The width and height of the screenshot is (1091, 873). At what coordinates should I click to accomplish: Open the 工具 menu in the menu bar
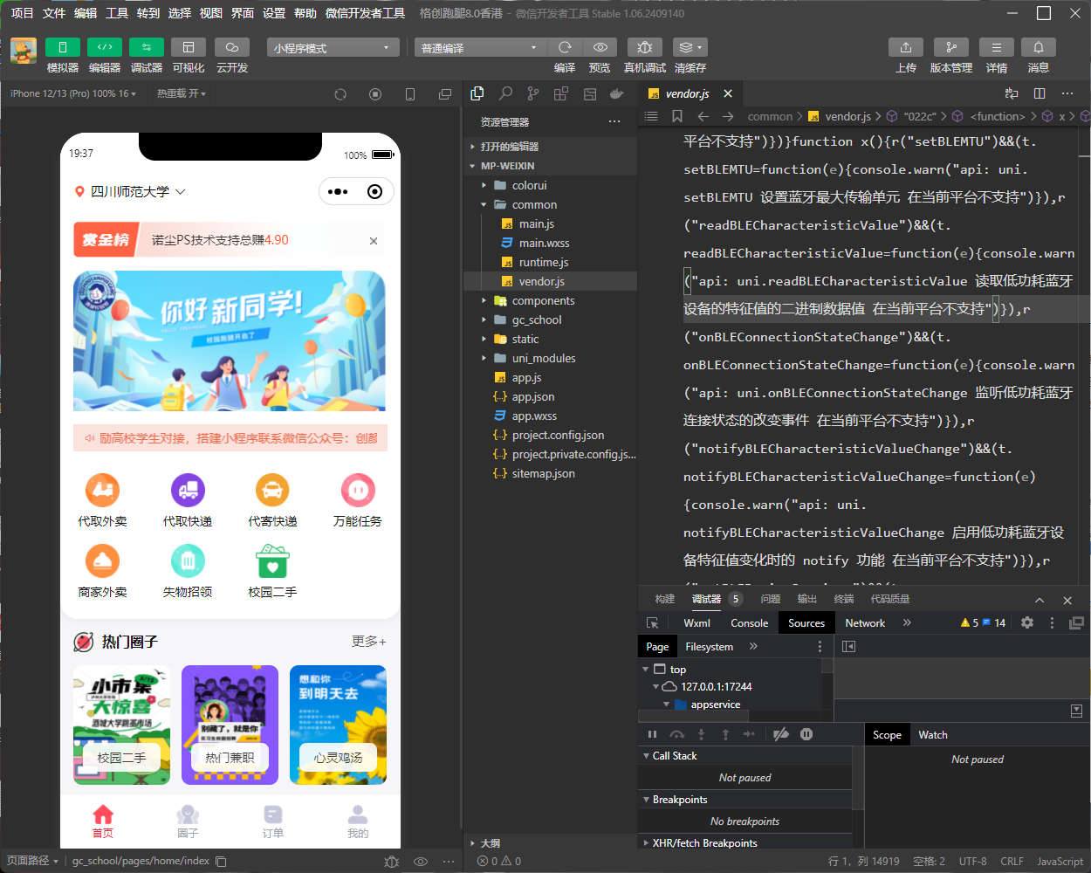[x=117, y=13]
